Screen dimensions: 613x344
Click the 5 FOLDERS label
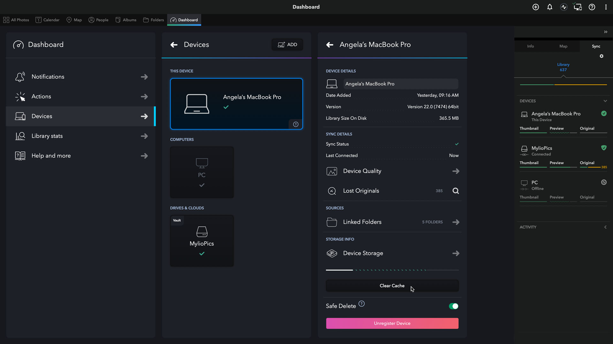tap(432, 222)
